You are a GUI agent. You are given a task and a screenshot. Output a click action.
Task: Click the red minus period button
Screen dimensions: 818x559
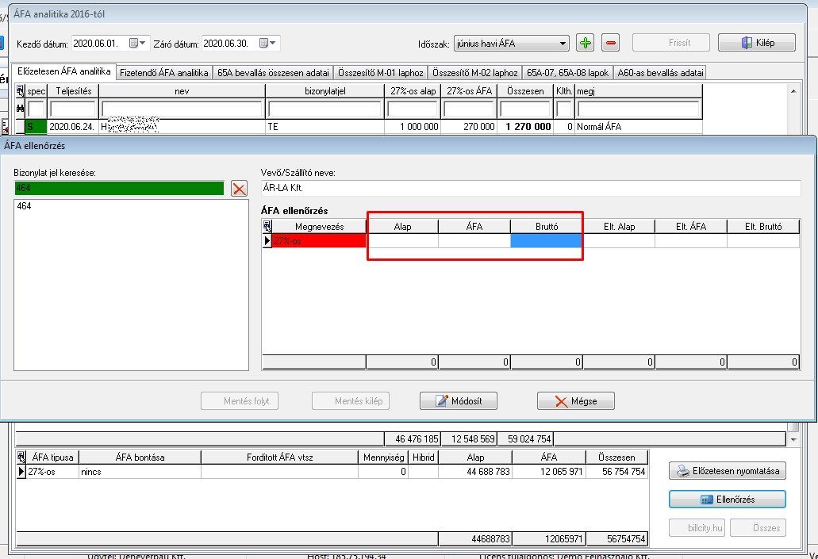(610, 43)
